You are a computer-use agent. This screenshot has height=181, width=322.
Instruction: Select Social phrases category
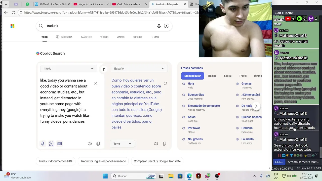[x=228, y=76]
